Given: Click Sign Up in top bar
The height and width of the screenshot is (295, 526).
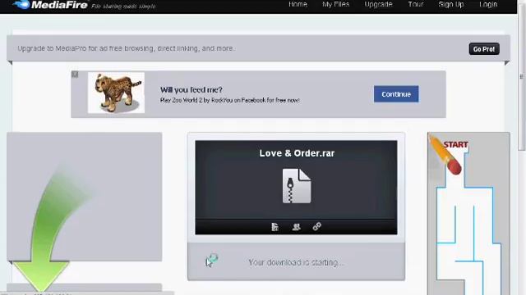Looking at the screenshot, I should point(451,5).
